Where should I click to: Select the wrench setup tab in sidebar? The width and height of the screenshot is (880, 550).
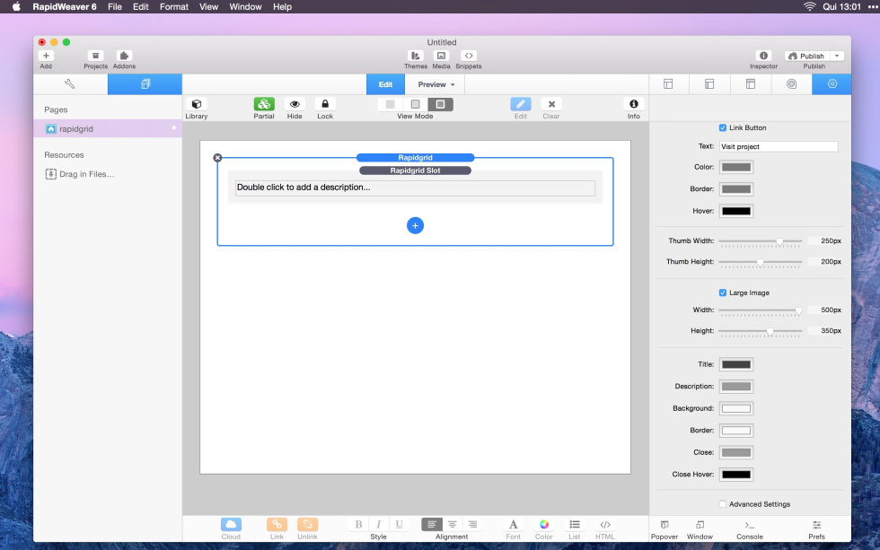(70, 84)
